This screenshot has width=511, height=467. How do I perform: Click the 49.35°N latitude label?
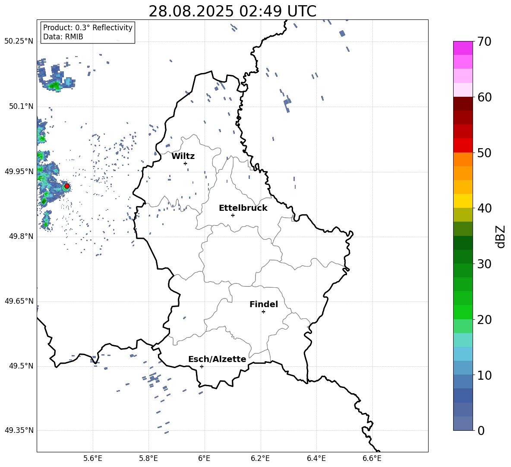click(19, 430)
